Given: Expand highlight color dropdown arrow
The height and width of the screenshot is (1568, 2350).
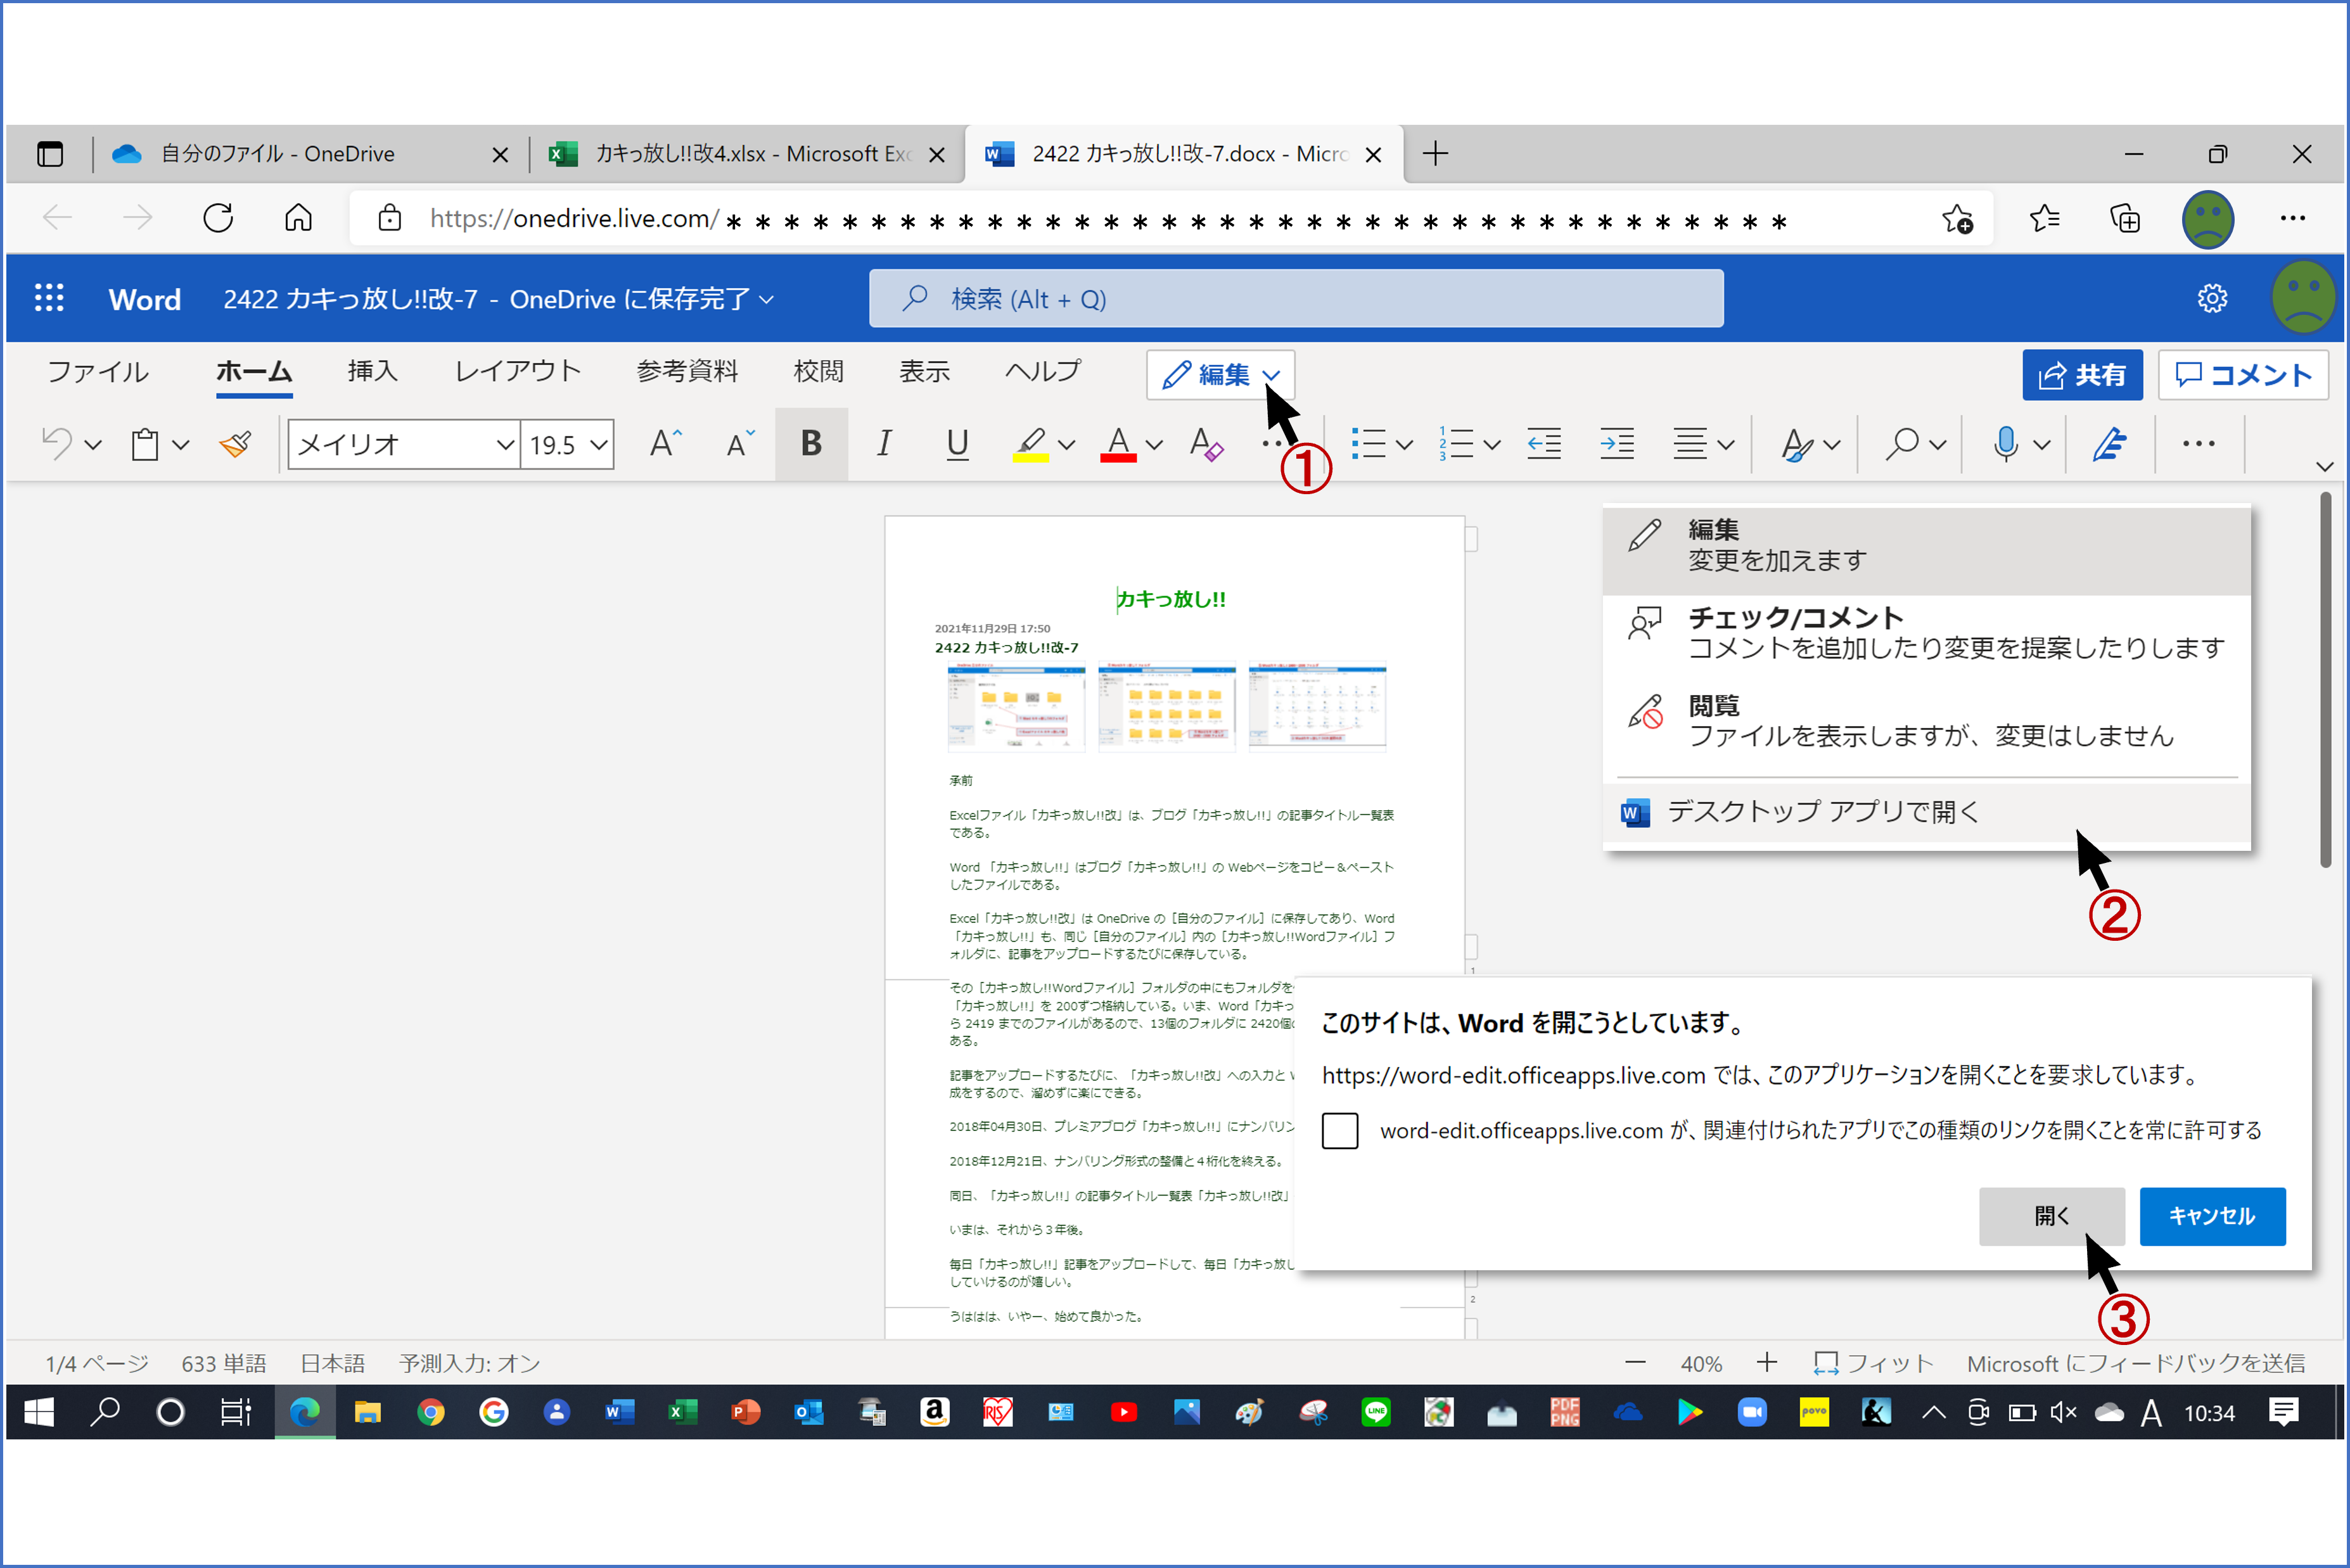Looking at the screenshot, I should (1067, 445).
